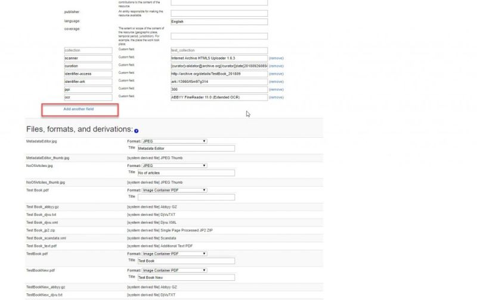
Task: Click the identifier-access field name box
Action: tap(88, 74)
